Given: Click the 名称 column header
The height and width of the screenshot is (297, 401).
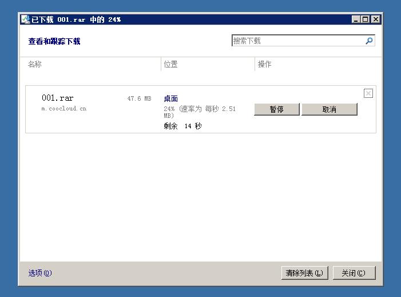Looking at the screenshot, I should [x=35, y=64].
